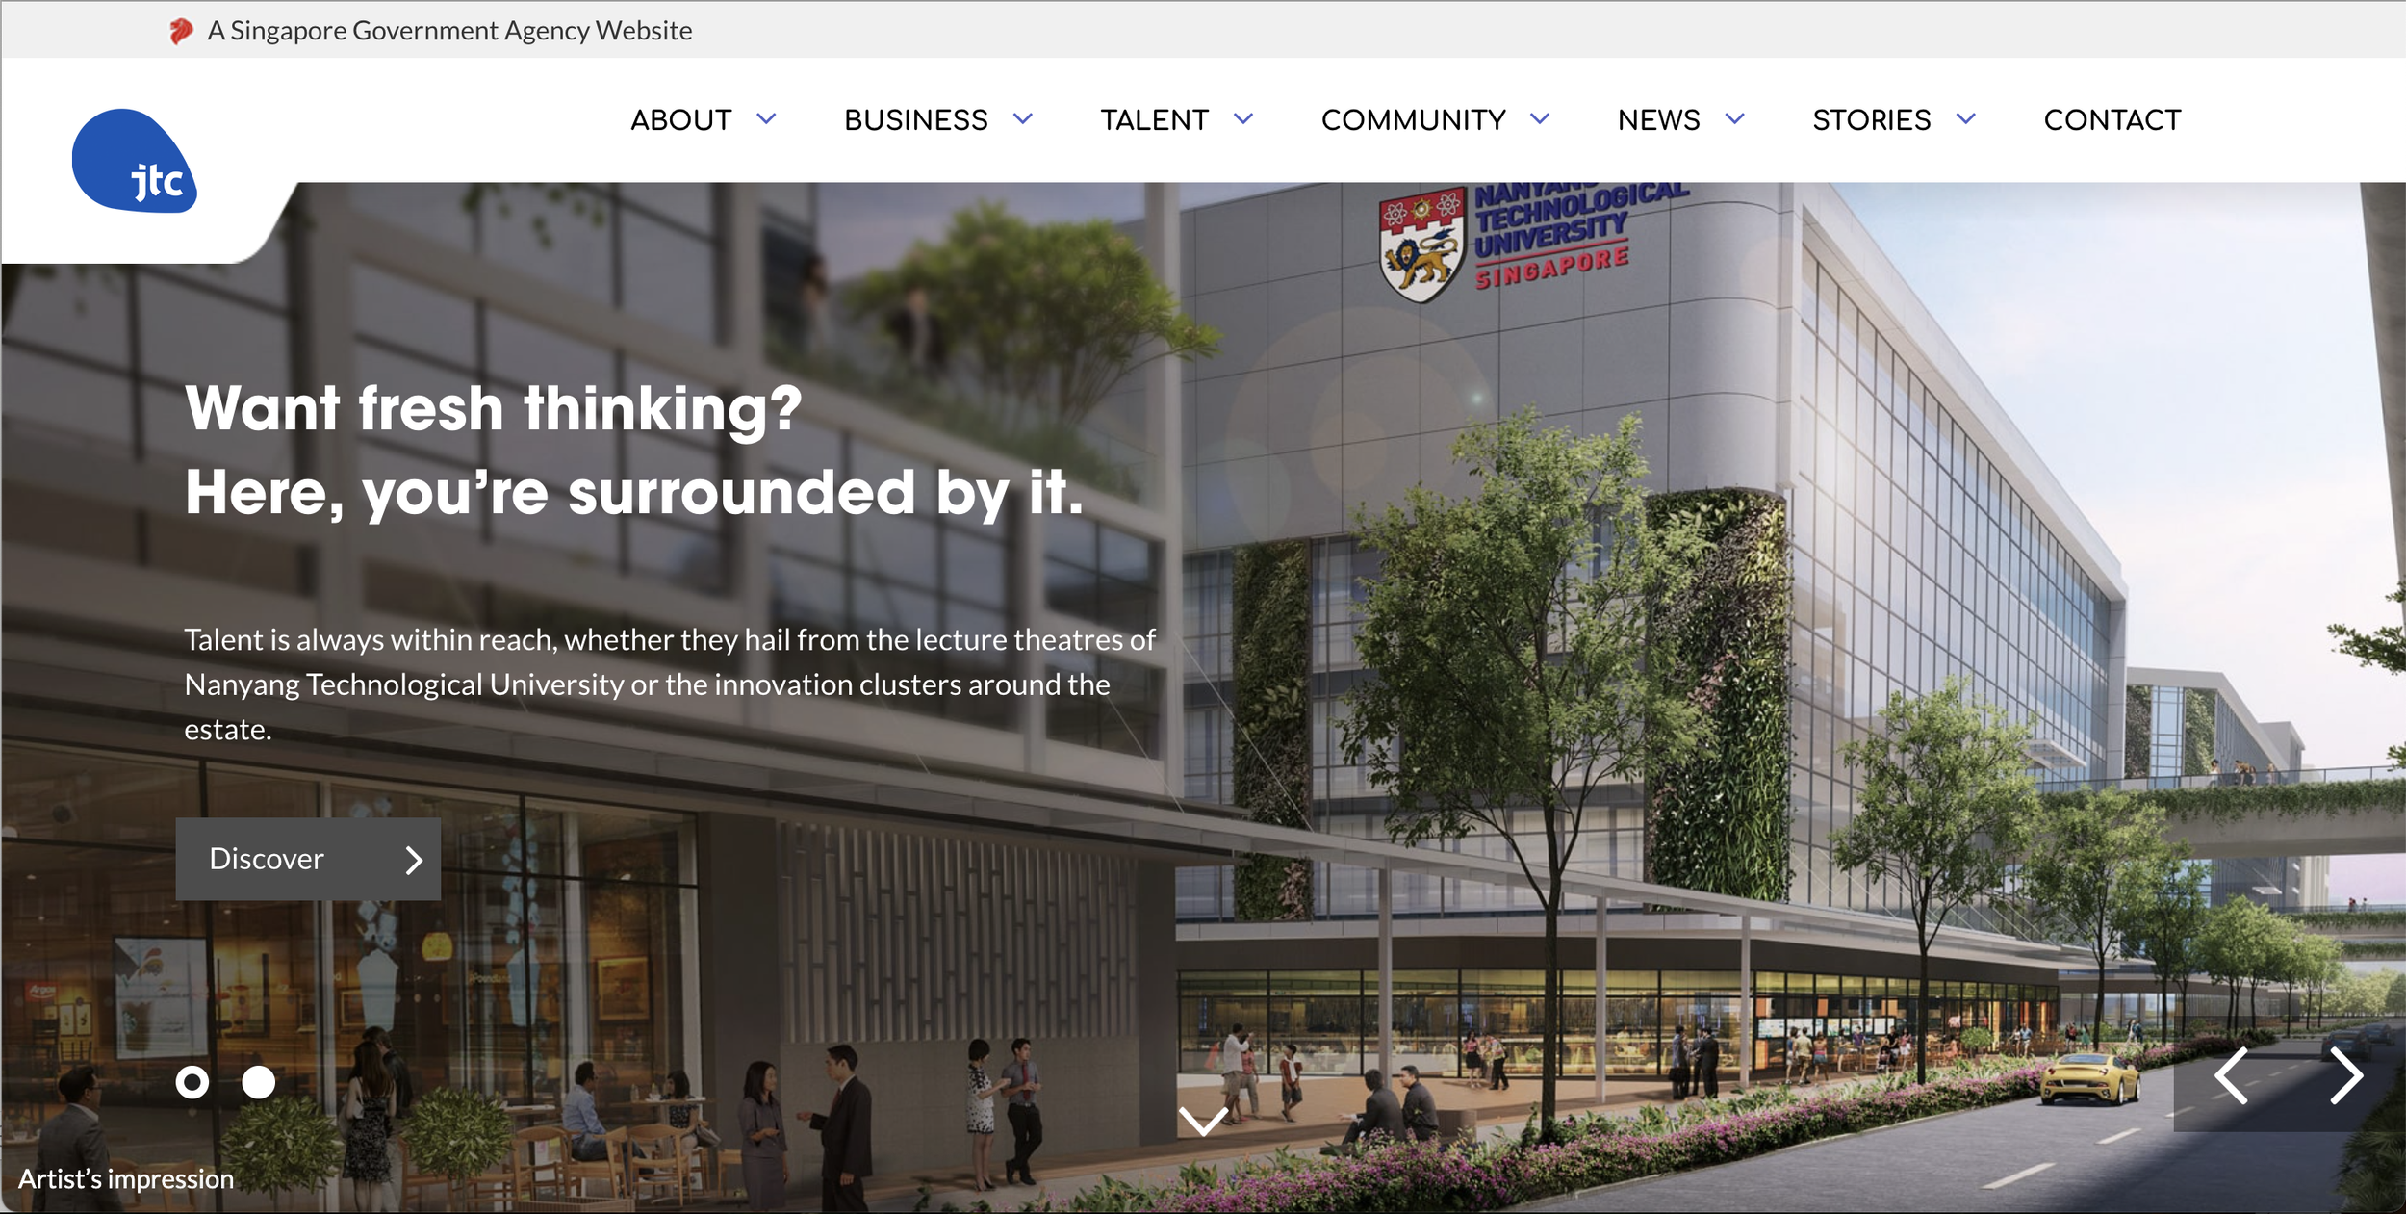Viewport: 2406px width, 1214px height.
Task: Expand the Stories dropdown chevron
Action: [1966, 119]
